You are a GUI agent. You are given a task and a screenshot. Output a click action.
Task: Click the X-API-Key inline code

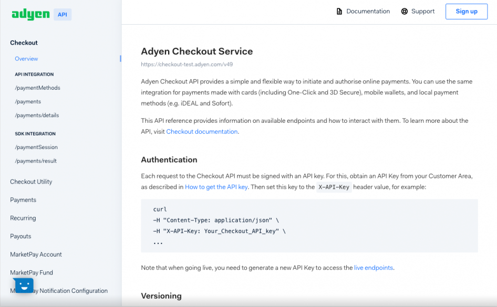(x=334, y=187)
